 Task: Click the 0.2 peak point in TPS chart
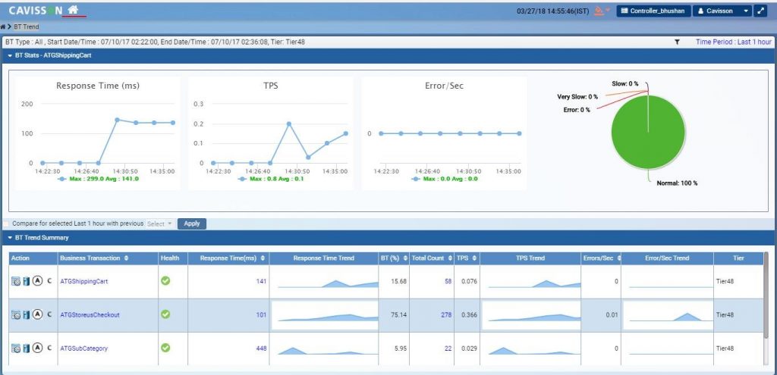coord(289,123)
